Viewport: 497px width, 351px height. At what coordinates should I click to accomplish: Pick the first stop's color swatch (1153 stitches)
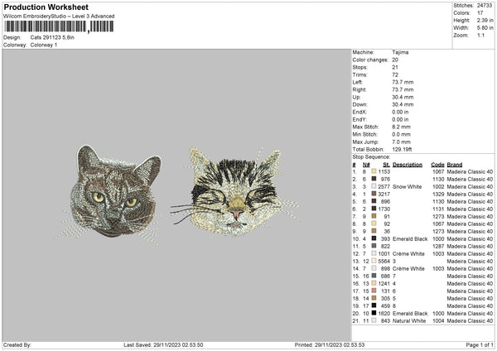tap(375, 171)
